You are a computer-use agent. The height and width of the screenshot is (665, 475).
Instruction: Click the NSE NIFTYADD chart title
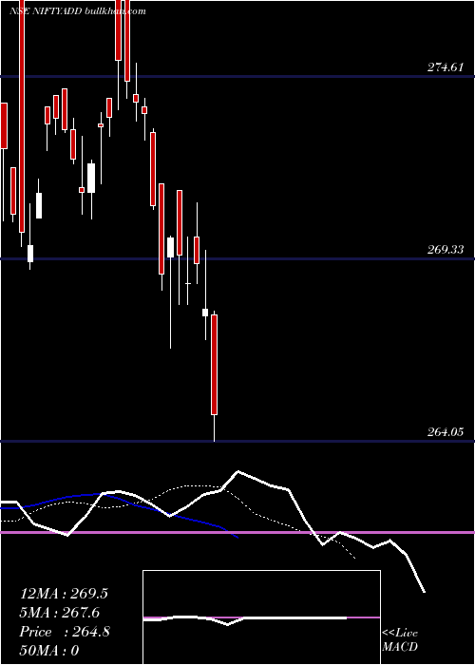click(78, 10)
